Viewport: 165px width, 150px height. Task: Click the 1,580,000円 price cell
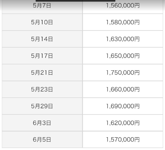click(x=123, y=22)
